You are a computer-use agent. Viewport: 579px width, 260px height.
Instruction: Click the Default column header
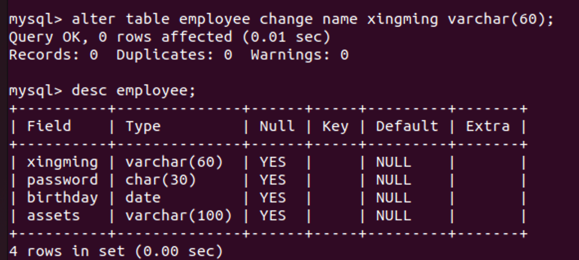click(407, 127)
